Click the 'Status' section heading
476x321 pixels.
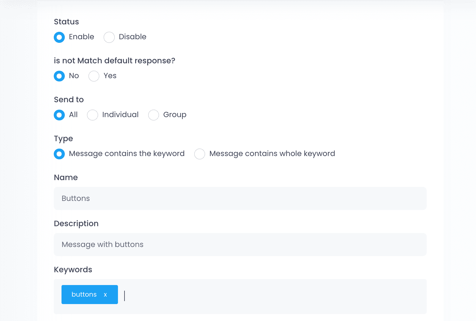coord(67,22)
